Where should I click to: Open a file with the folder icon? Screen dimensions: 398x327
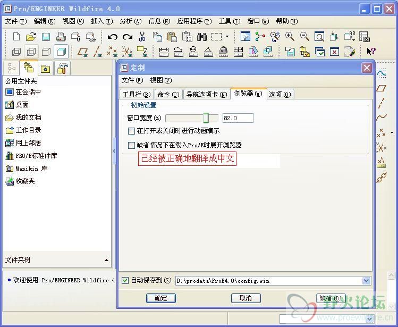(31, 37)
